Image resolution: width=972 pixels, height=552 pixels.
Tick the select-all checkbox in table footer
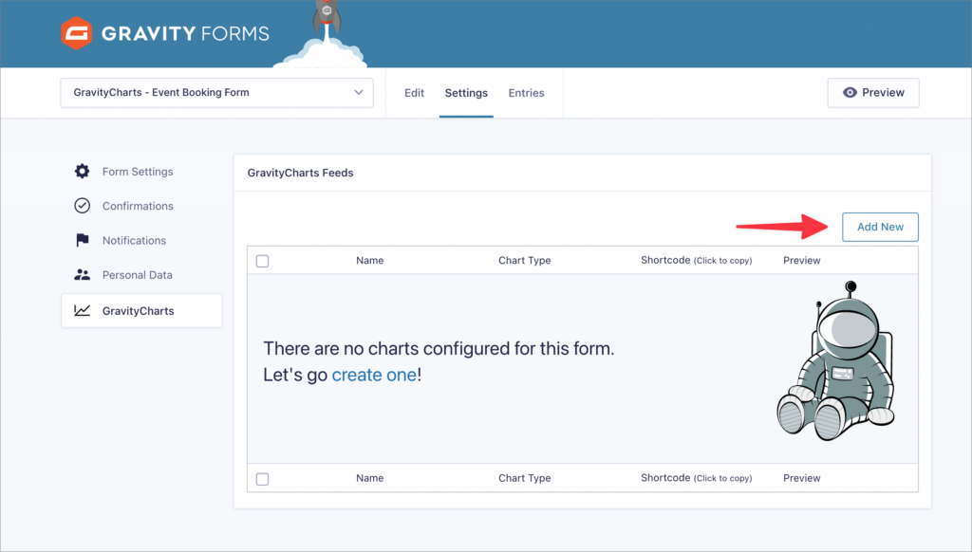[x=262, y=479]
